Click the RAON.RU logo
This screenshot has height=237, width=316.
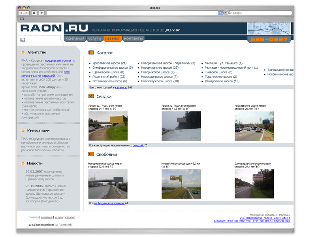pyautogui.click(x=54, y=28)
